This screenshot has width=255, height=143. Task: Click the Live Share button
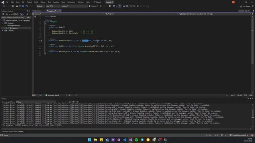(245, 6)
